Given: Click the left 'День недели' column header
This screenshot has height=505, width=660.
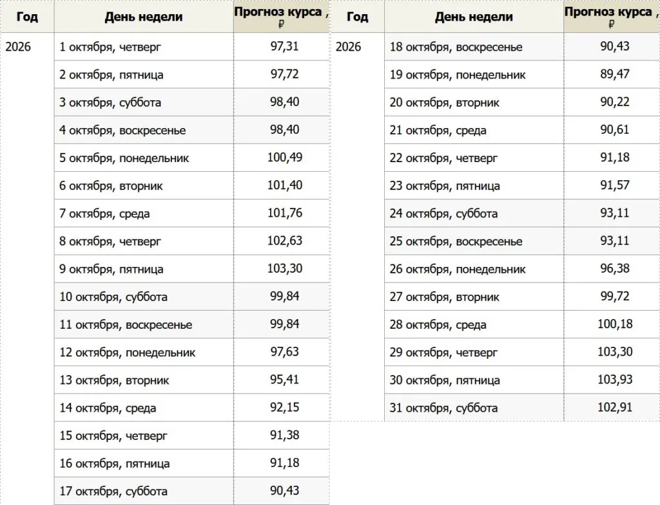Looking at the screenshot, I should 144,16.
